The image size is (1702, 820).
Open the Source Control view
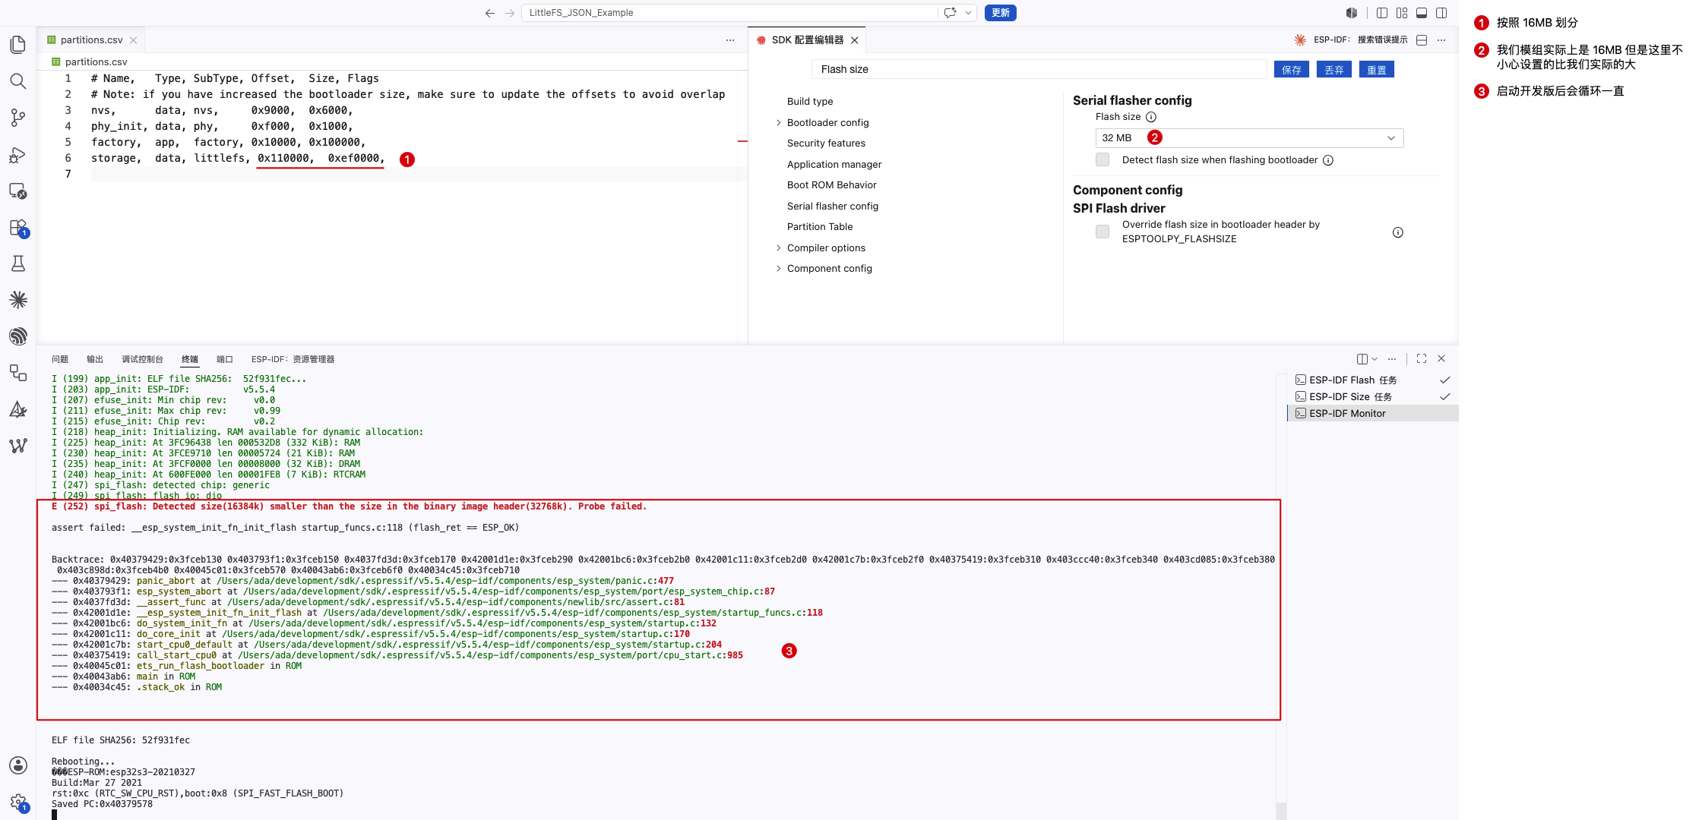click(18, 118)
